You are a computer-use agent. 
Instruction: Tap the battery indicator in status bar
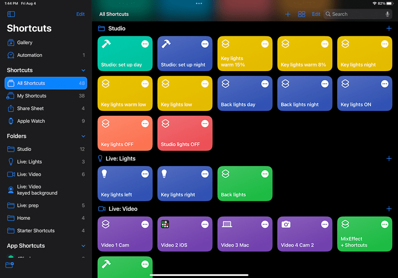[390, 3]
